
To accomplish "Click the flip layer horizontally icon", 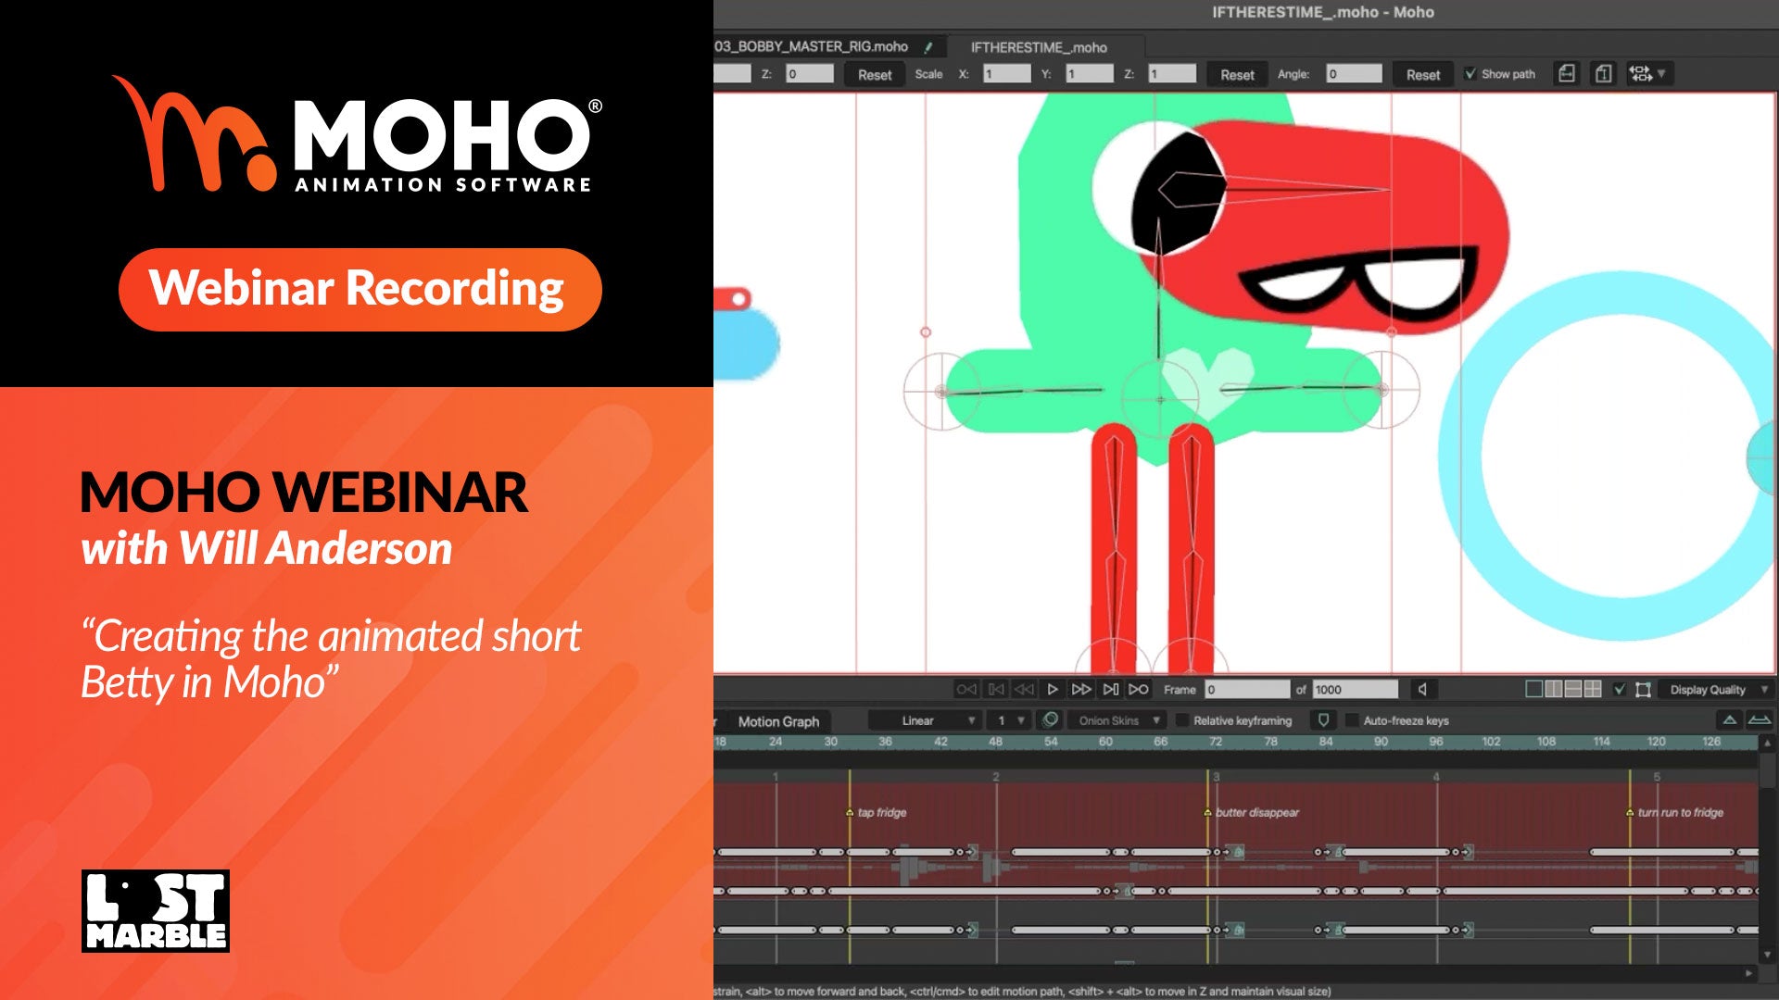I will (1567, 74).
